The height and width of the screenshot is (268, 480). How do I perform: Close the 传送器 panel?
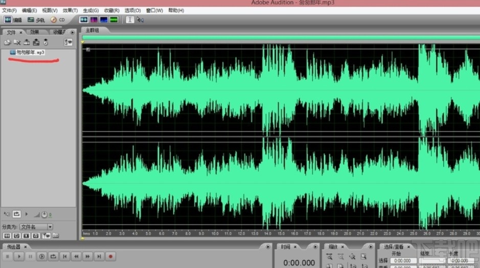coord(26,247)
